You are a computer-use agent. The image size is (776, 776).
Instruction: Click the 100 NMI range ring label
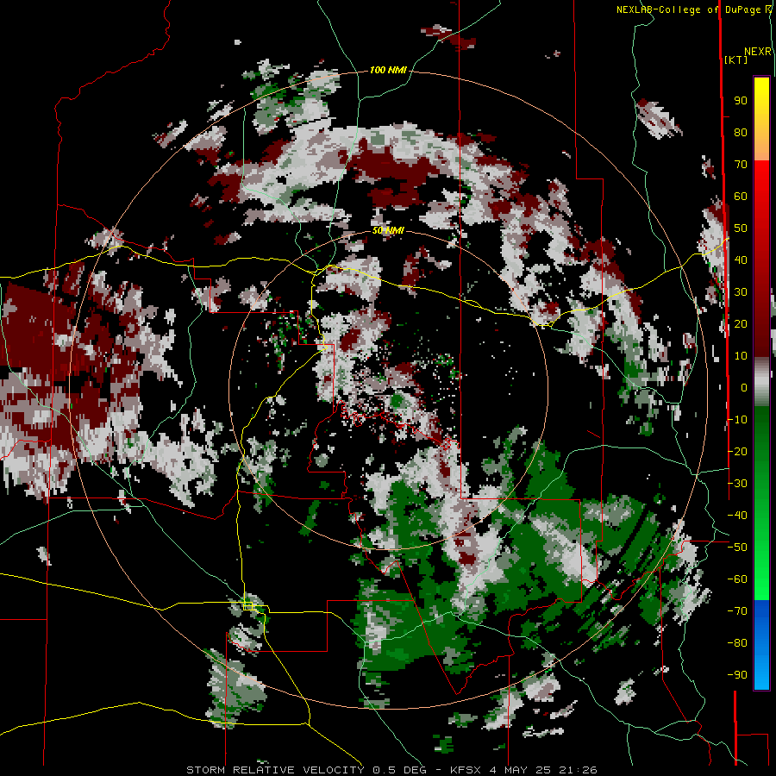(388, 71)
